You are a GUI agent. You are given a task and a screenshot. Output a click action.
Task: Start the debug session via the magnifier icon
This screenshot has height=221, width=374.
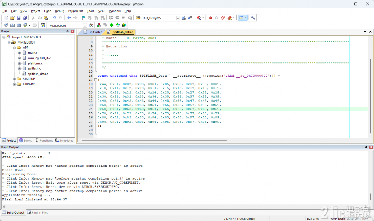point(199,18)
